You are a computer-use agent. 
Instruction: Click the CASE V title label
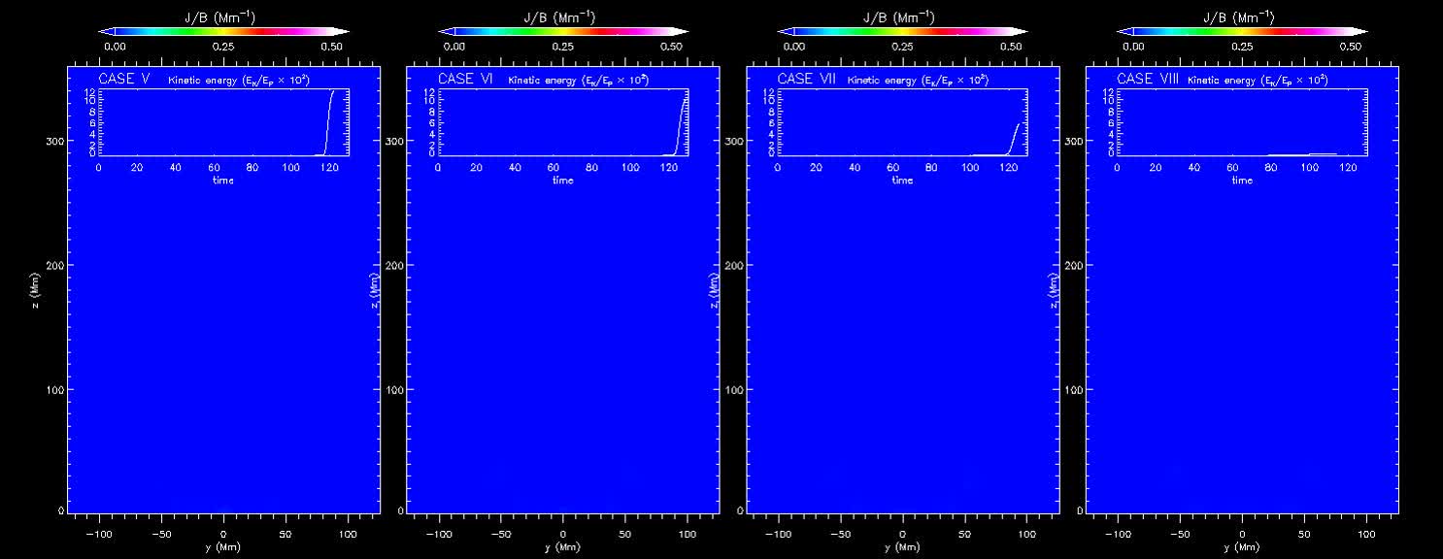(x=123, y=79)
